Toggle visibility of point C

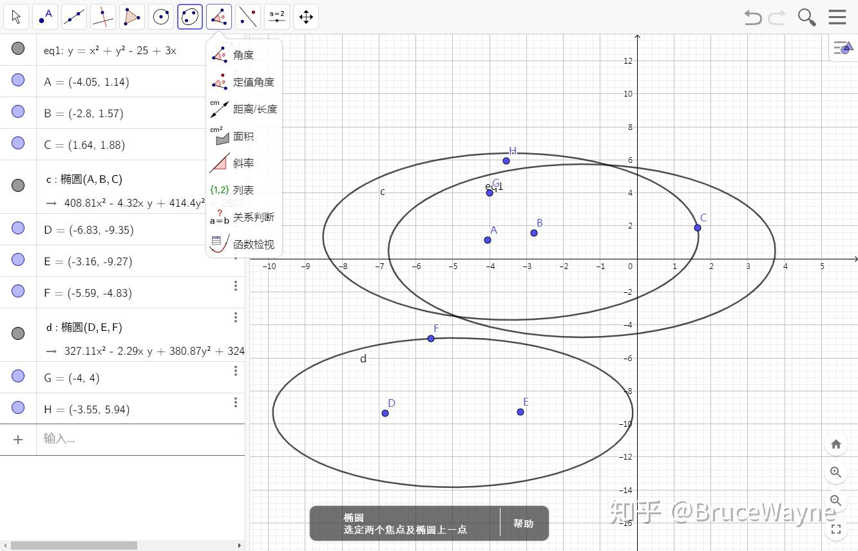pos(18,143)
